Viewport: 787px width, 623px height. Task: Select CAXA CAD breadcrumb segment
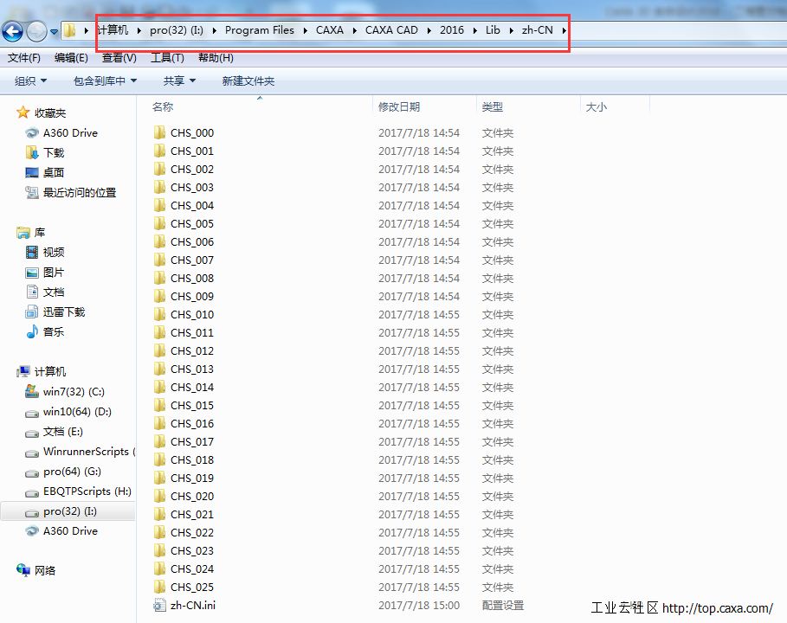[x=391, y=30]
